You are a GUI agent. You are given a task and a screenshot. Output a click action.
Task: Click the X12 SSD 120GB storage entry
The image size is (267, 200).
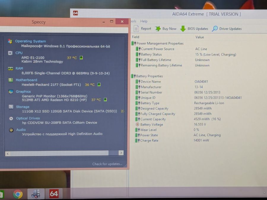[x=69, y=111]
